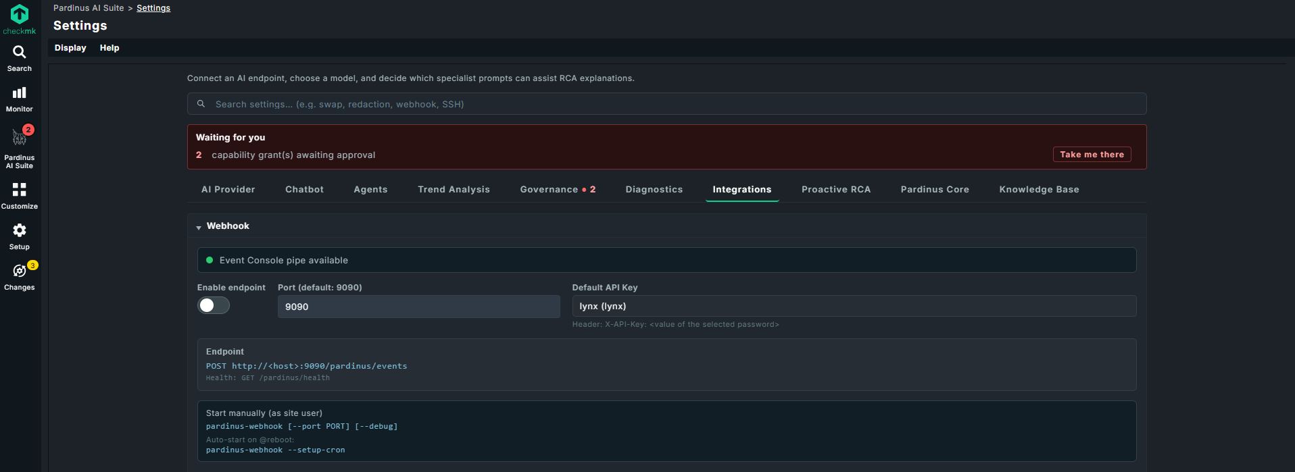Open the Help menu
Screen dimensions: 1295x472
click(x=109, y=48)
